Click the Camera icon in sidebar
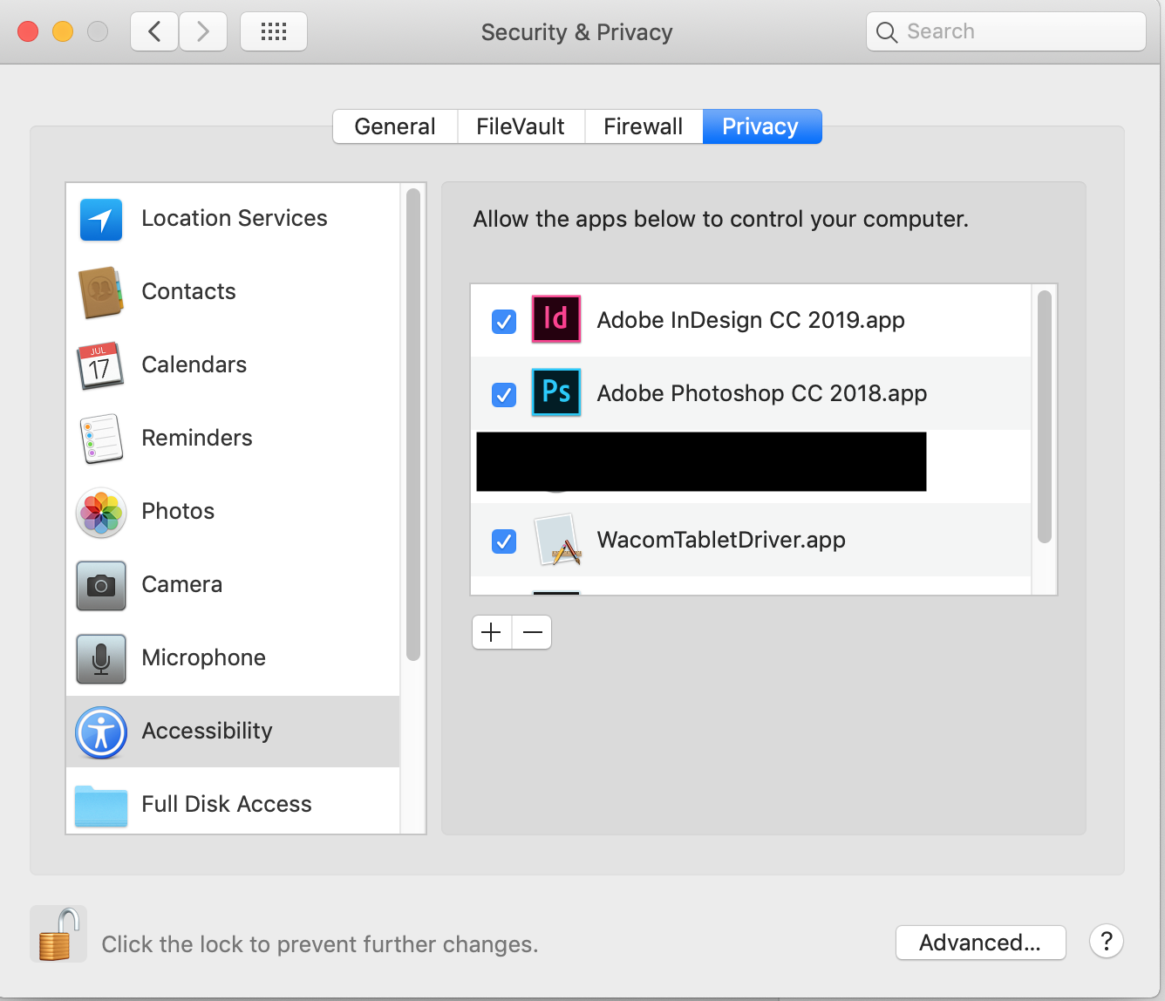Image resolution: width=1165 pixels, height=1001 pixels. click(101, 585)
